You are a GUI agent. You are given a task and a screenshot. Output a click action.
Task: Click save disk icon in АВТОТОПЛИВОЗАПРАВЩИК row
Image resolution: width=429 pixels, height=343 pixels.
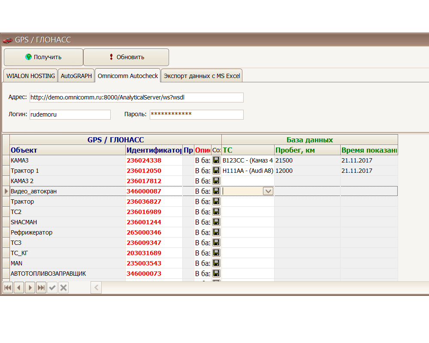pyautogui.click(x=216, y=273)
